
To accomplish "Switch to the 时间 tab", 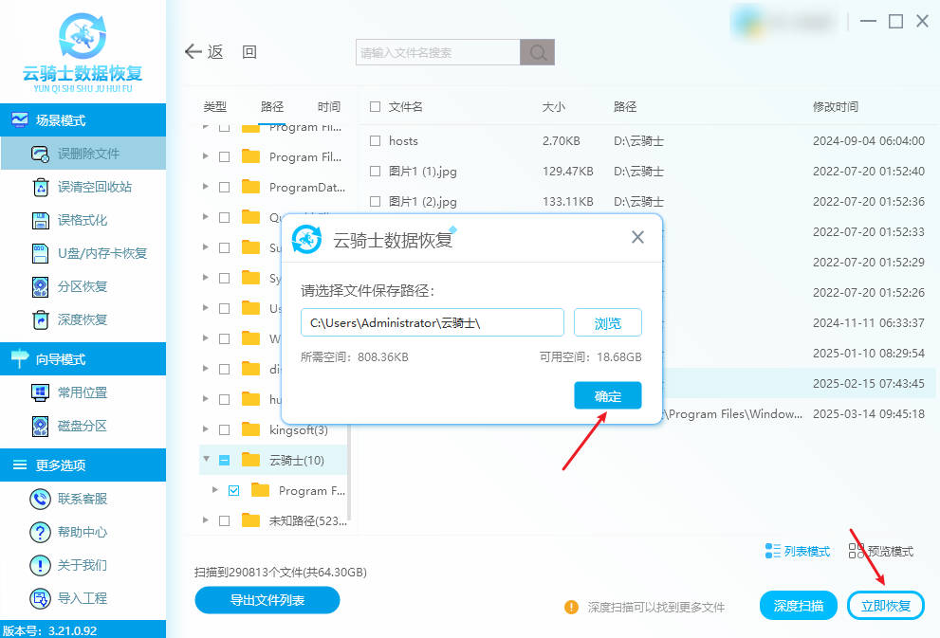I will (x=329, y=107).
